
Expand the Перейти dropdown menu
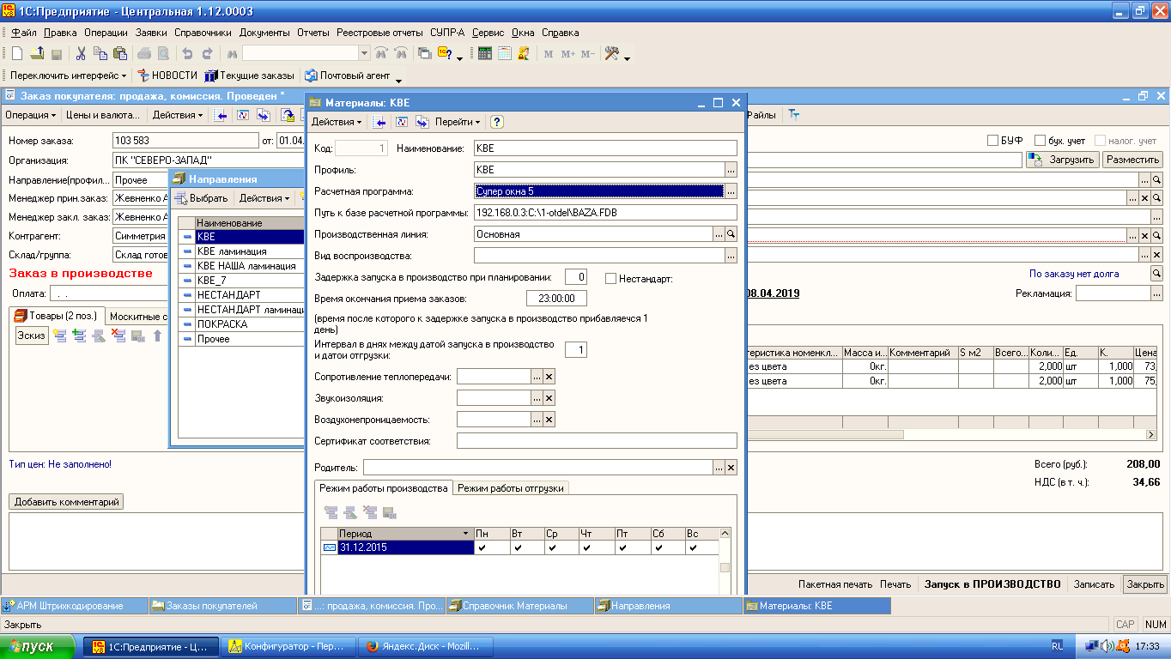pos(457,123)
